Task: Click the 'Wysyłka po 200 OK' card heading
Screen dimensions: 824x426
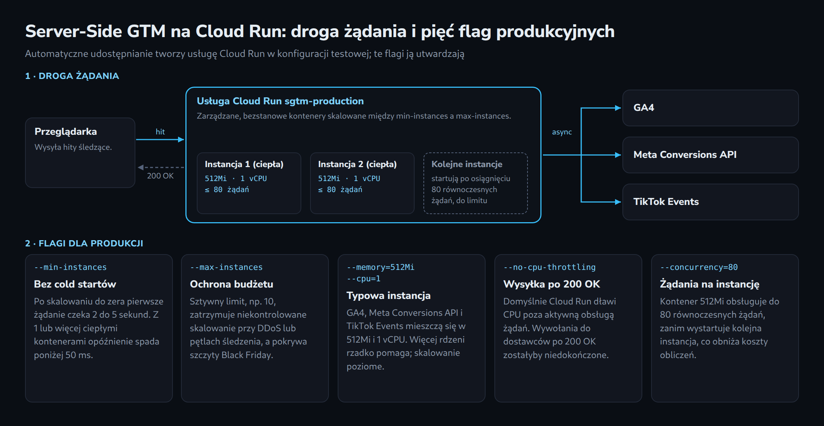Action: point(551,284)
